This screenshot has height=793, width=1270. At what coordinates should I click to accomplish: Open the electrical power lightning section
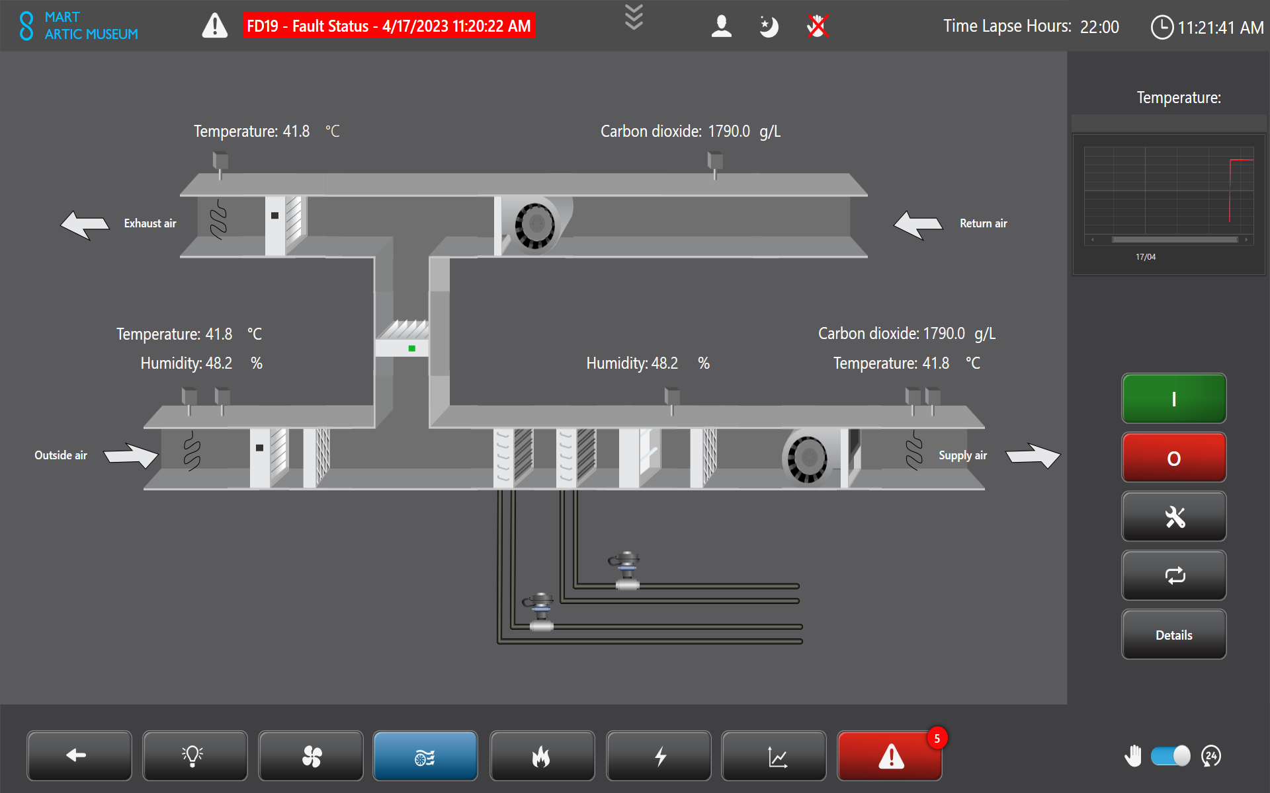point(658,755)
